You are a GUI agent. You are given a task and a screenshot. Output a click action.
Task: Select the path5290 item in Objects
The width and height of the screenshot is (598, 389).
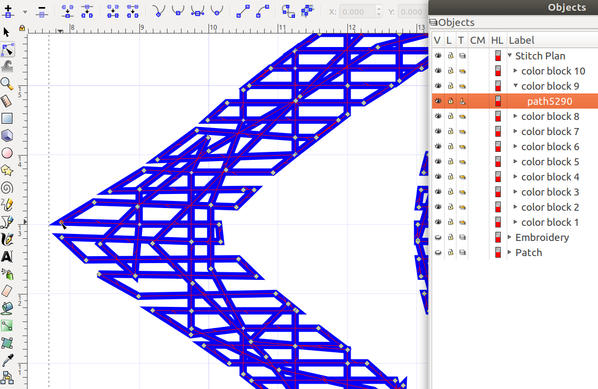pyautogui.click(x=549, y=101)
